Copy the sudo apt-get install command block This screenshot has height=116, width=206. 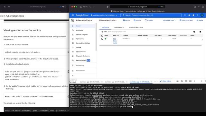[69, 72]
